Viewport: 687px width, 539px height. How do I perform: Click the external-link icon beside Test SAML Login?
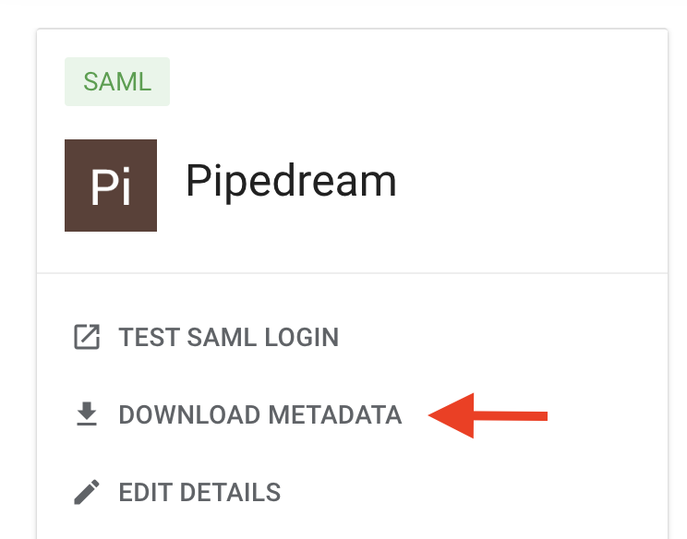click(x=87, y=337)
